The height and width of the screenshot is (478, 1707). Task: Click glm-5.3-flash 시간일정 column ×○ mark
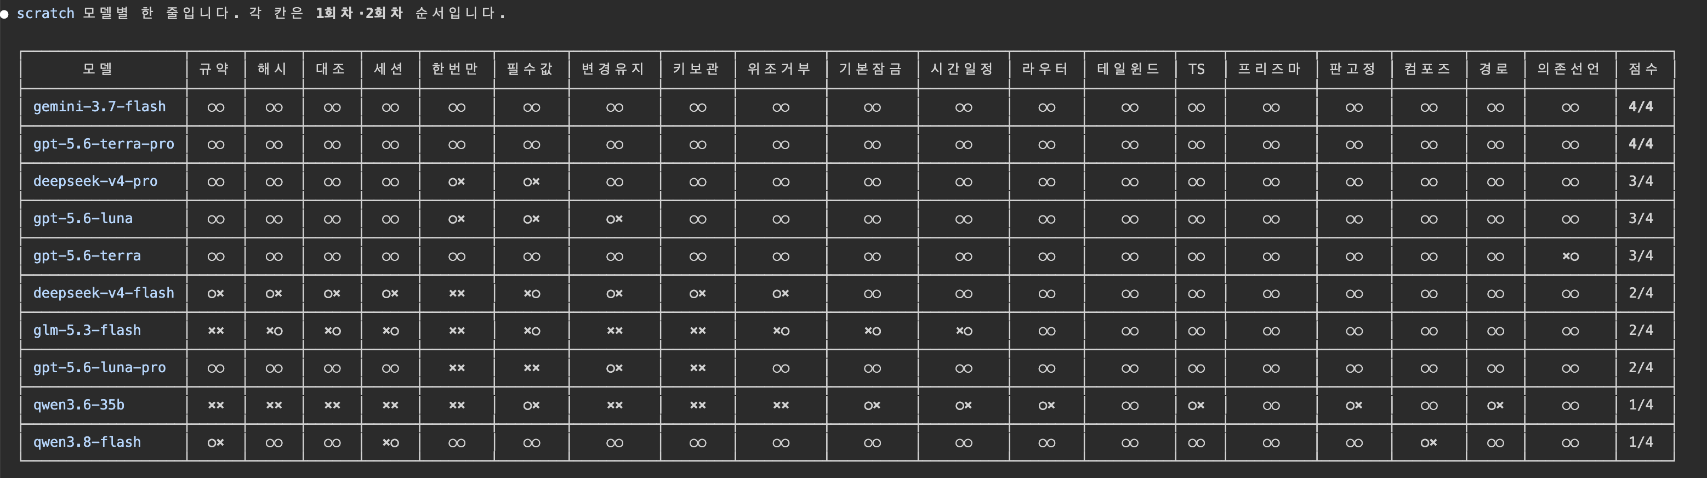(x=964, y=330)
